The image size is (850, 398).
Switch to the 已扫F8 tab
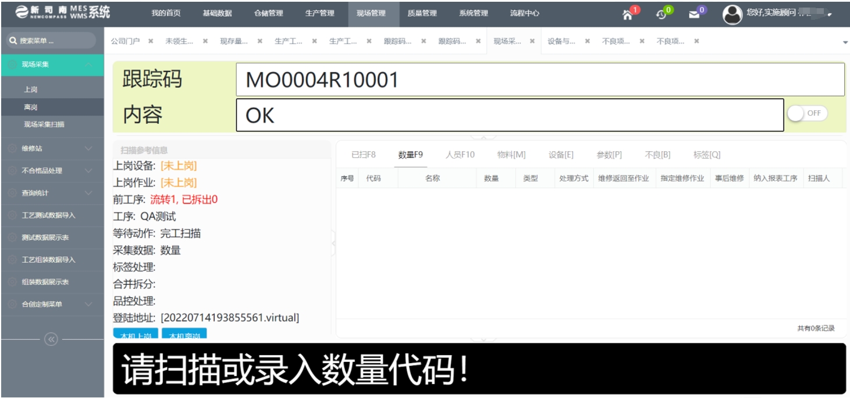pos(364,155)
